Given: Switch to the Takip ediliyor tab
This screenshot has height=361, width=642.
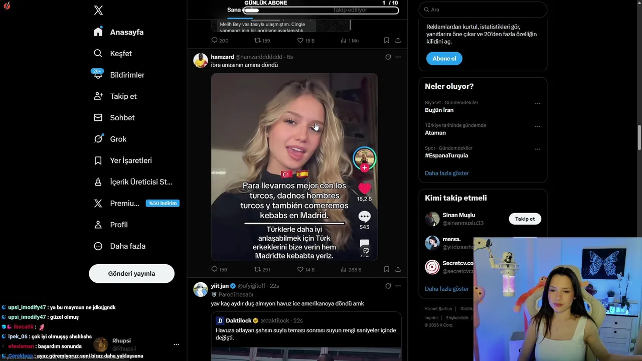Looking at the screenshot, I should 350,10.
